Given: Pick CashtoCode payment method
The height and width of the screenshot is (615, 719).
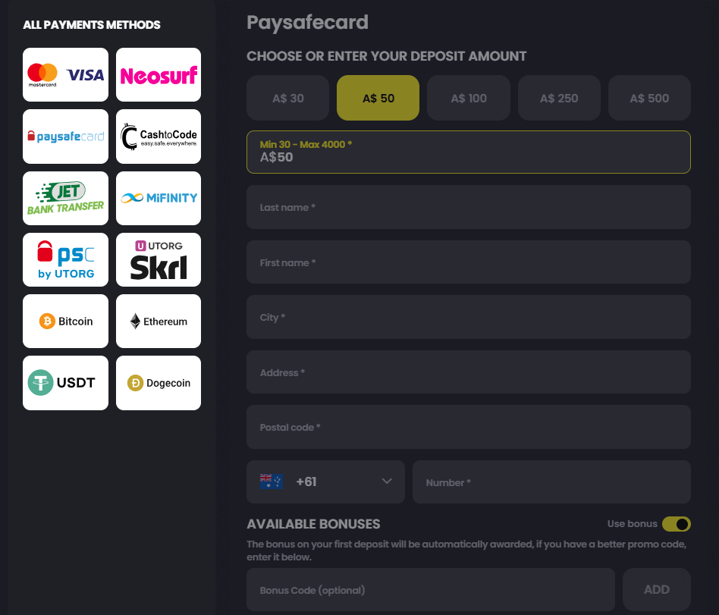Looking at the screenshot, I should pyautogui.click(x=159, y=136).
